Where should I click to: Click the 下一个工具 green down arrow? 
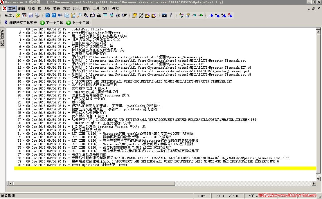pos(52,23)
